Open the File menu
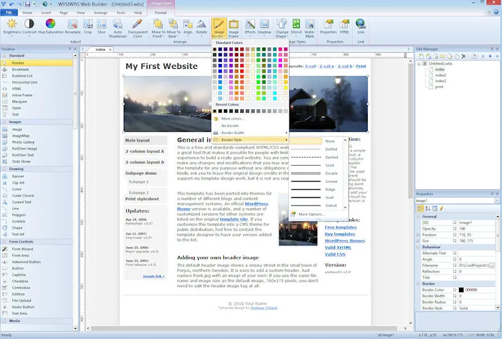 pos(9,13)
